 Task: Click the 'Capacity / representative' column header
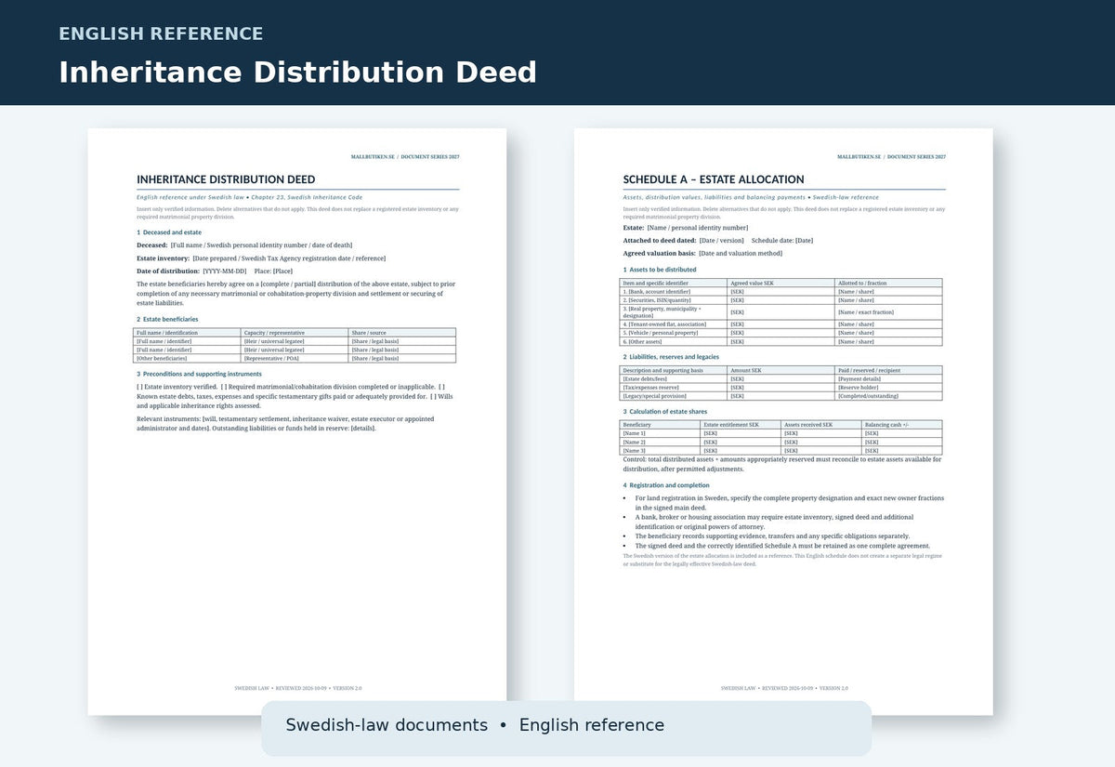[295, 332]
